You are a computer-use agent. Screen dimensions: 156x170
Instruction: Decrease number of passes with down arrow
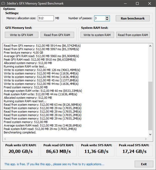tap(107, 19)
